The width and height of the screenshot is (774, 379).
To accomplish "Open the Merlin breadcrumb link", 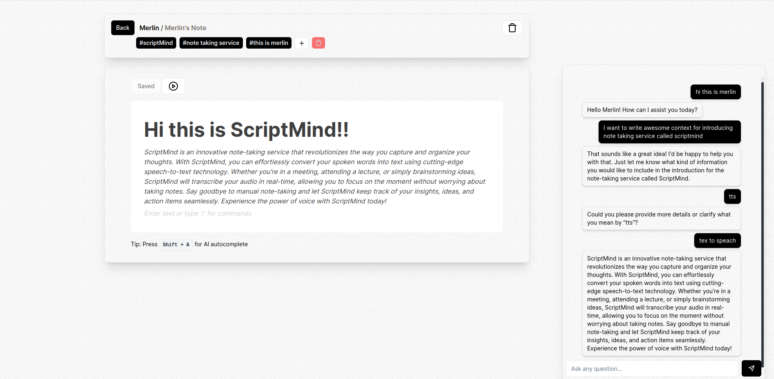I will pyautogui.click(x=149, y=28).
